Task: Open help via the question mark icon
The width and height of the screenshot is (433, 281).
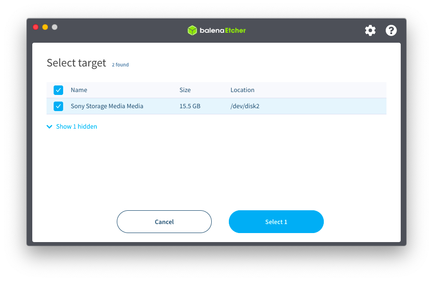Action: pyautogui.click(x=391, y=30)
